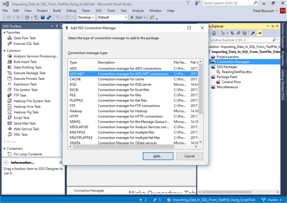Viewport: 287px width, 203px height.
Task: Open the Default platform dropdown
Action: (x=112, y=17)
